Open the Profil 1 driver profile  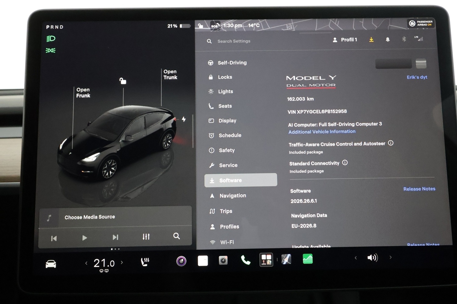pyautogui.click(x=345, y=40)
